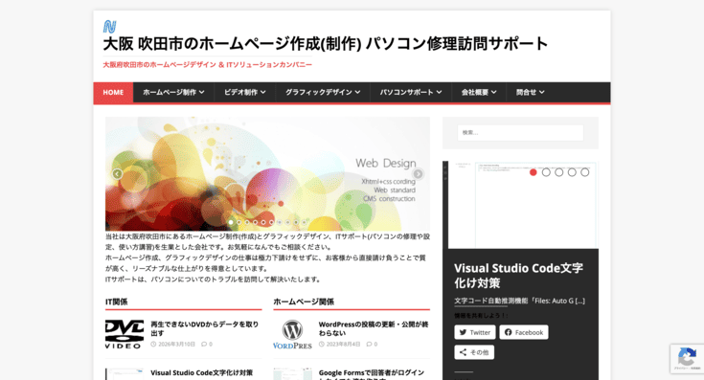Screen dimensions: 704x380
Task: Open the DVD Video post thumbnail
Action: coord(125,334)
